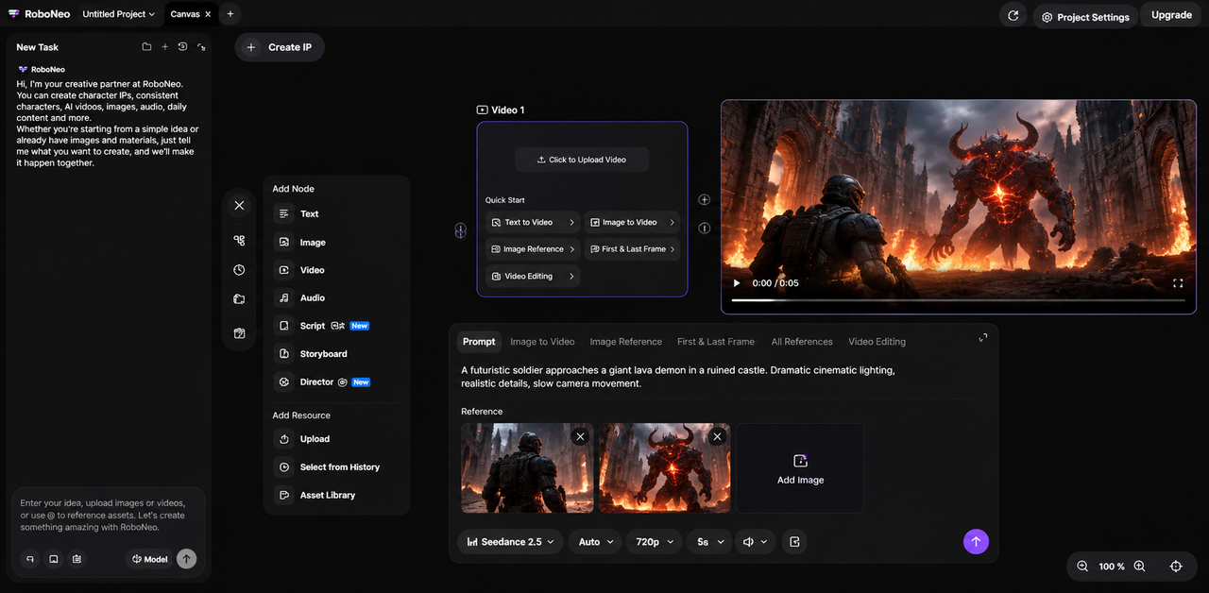
Task: Switch to the Image Reference tab
Action: click(625, 342)
